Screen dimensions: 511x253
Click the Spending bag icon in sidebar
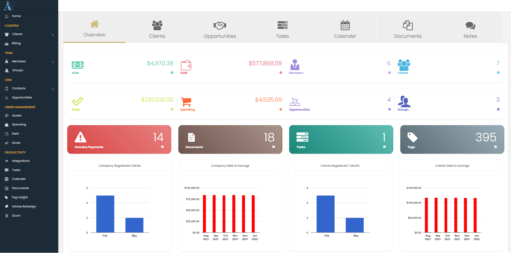[7, 125]
